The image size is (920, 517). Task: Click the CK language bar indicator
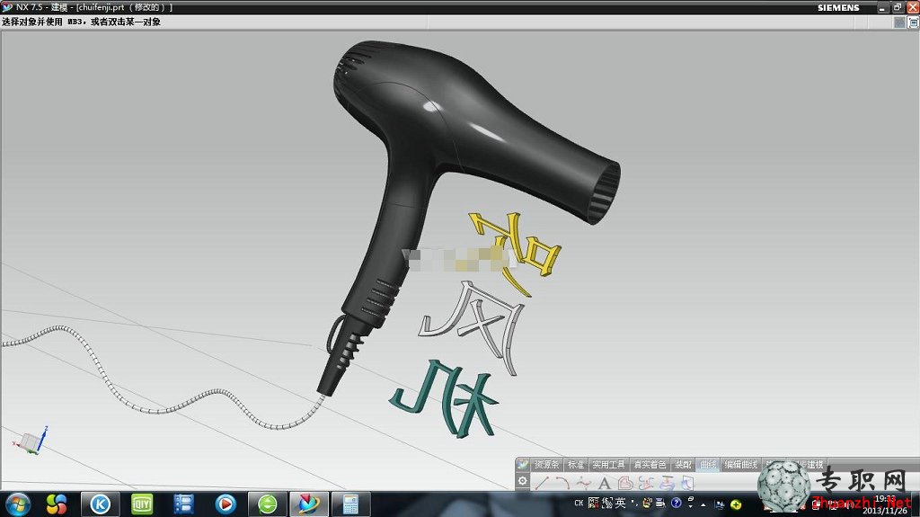coord(579,503)
